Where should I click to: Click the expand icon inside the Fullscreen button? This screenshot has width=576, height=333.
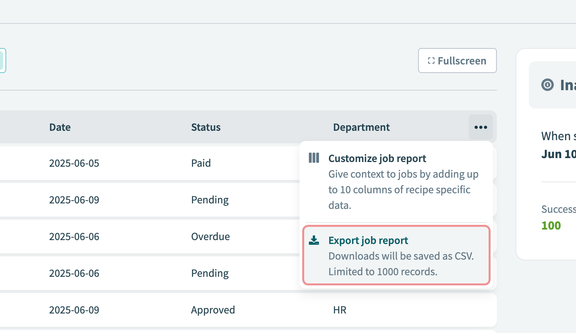point(431,61)
